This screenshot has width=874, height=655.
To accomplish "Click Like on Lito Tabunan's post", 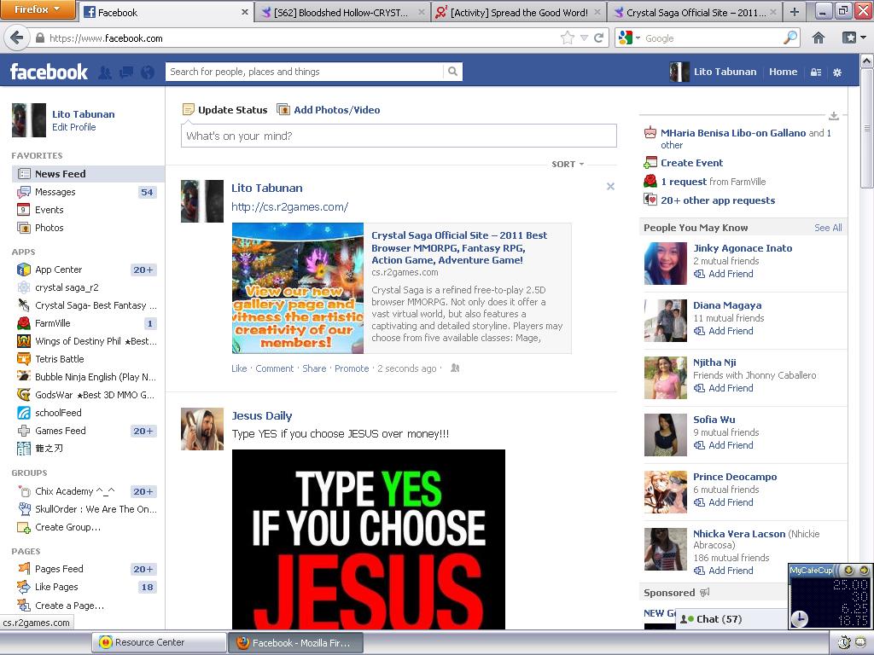I will [239, 368].
